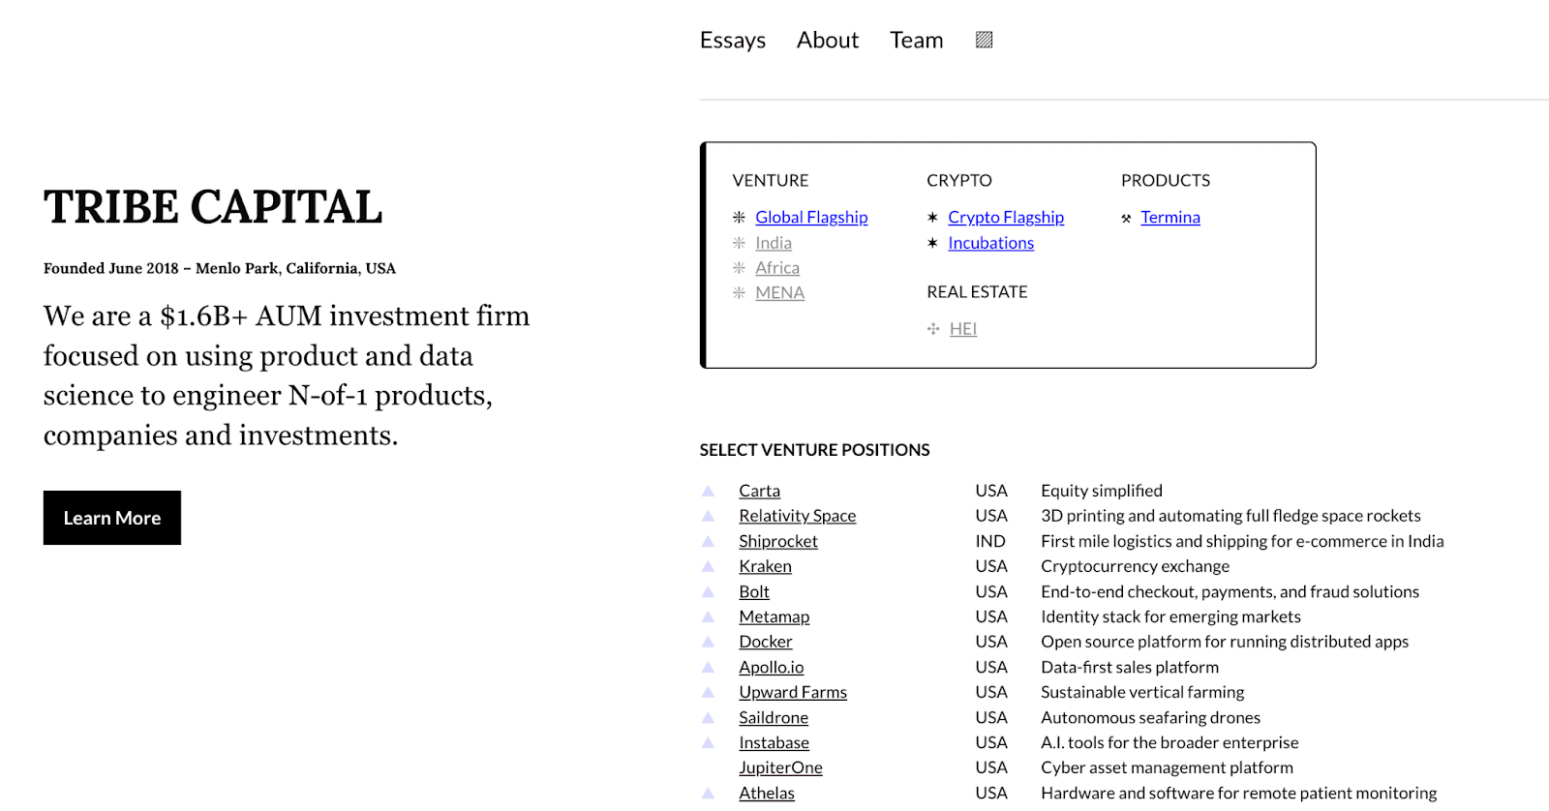Click the tools icon beside Termina

(1126, 219)
